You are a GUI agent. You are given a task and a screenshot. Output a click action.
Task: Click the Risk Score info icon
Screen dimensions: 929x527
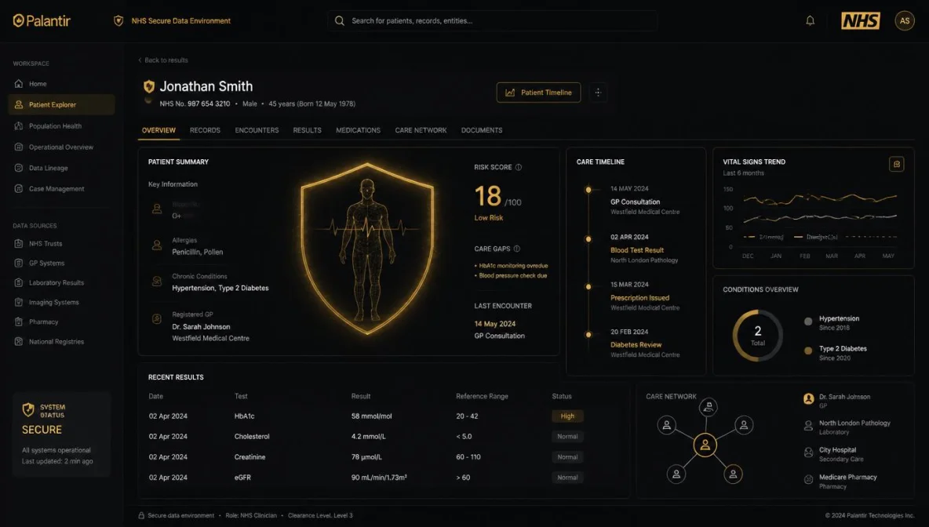(x=519, y=167)
